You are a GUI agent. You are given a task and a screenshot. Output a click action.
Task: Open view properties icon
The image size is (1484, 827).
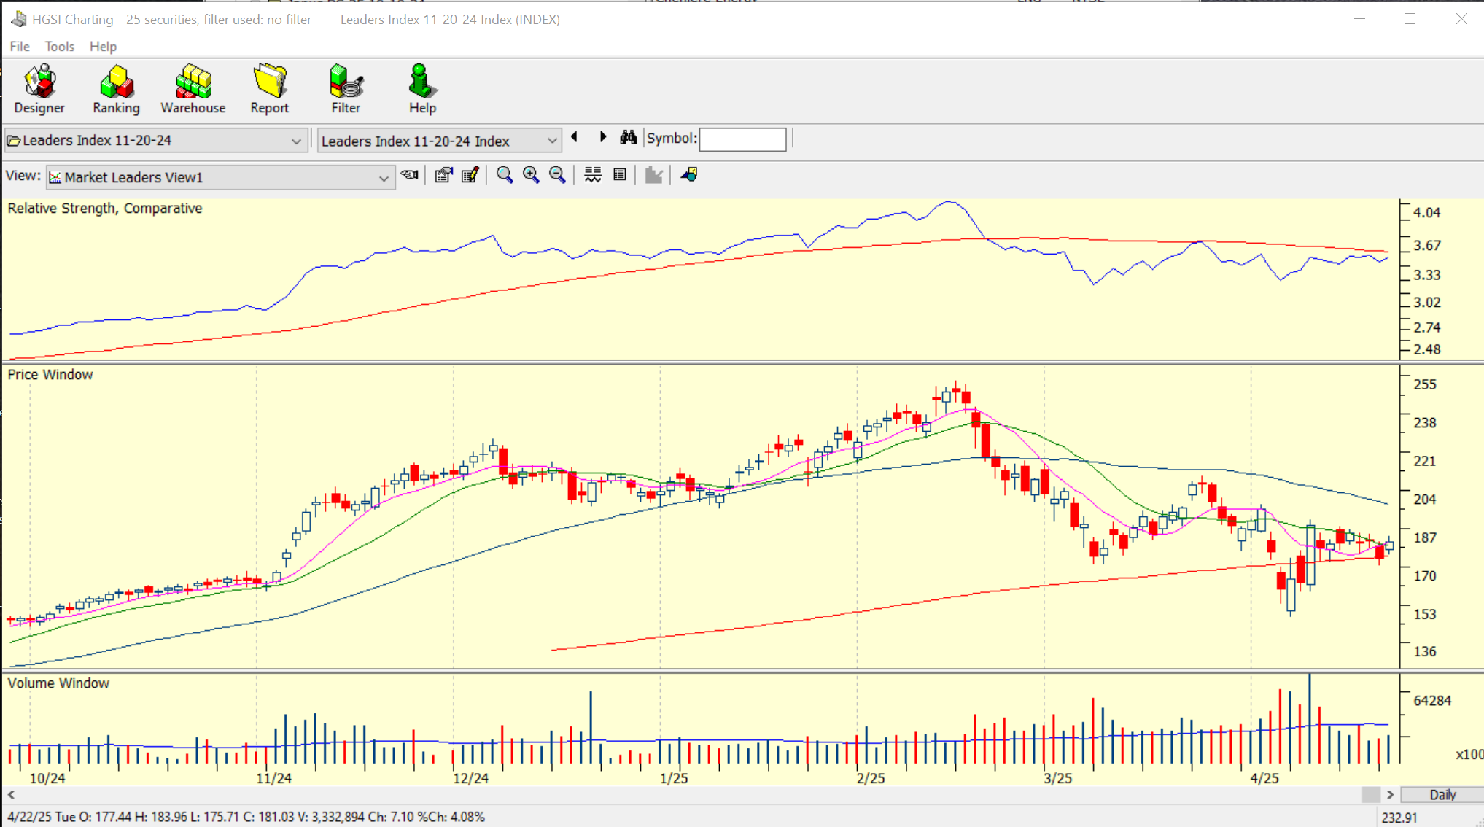tap(443, 175)
